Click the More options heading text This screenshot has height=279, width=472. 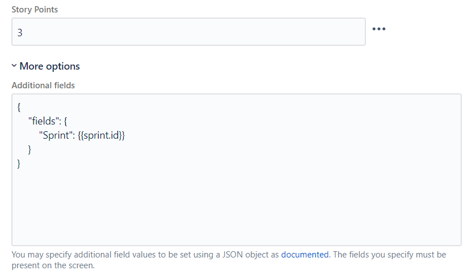(50, 66)
